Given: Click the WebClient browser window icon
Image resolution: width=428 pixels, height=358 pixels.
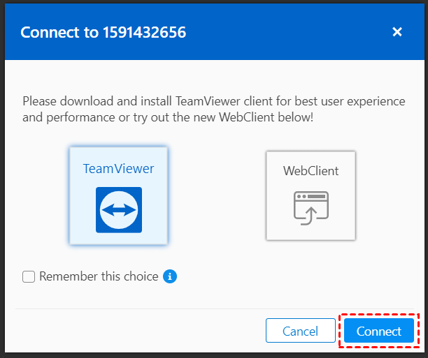Looking at the screenshot, I should coord(311,209).
